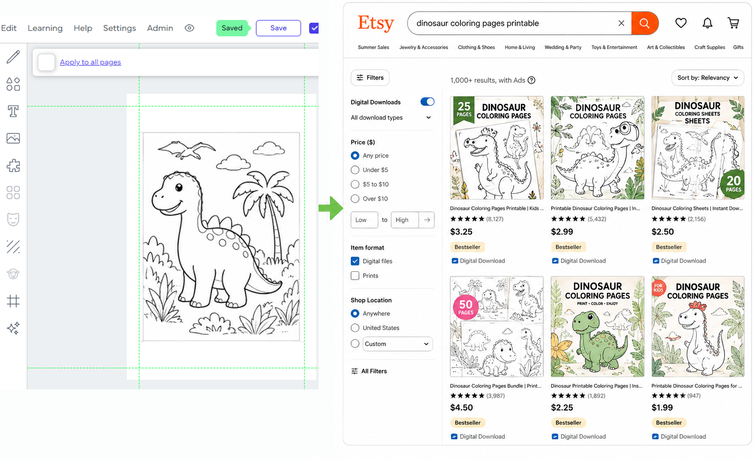
Task: Select the dinosaur coloring page on canvas
Action: pyautogui.click(x=221, y=236)
